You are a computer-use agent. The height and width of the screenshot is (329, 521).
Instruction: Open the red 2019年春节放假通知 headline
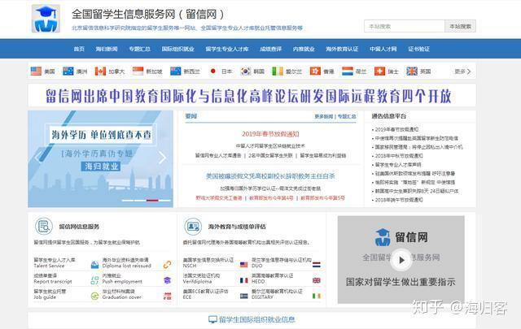click(x=270, y=134)
